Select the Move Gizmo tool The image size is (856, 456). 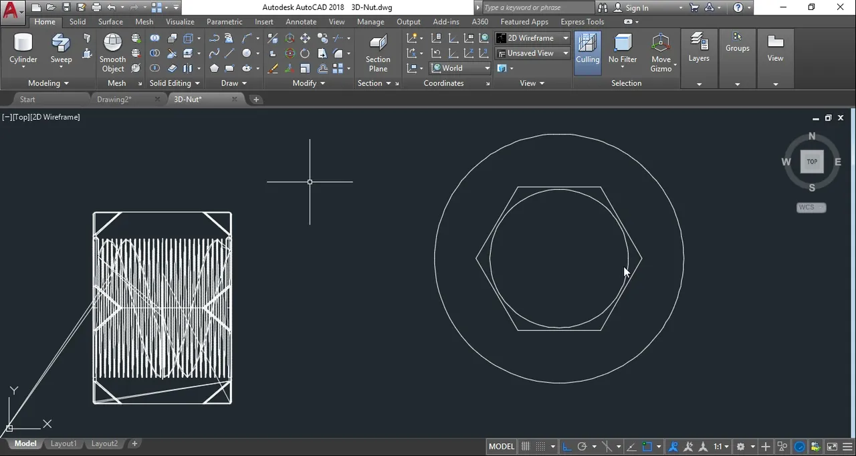[x=661, y=52]
